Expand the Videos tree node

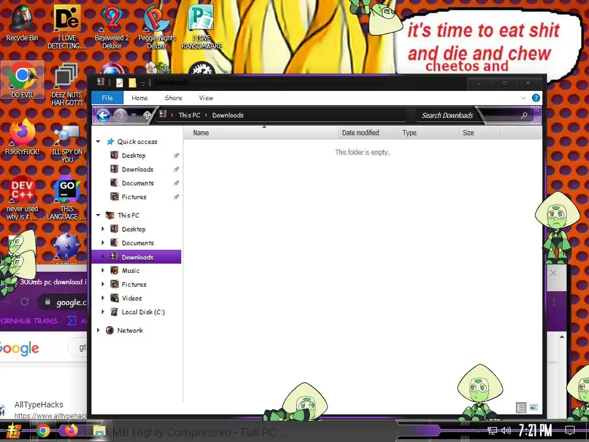click(103, 298)
